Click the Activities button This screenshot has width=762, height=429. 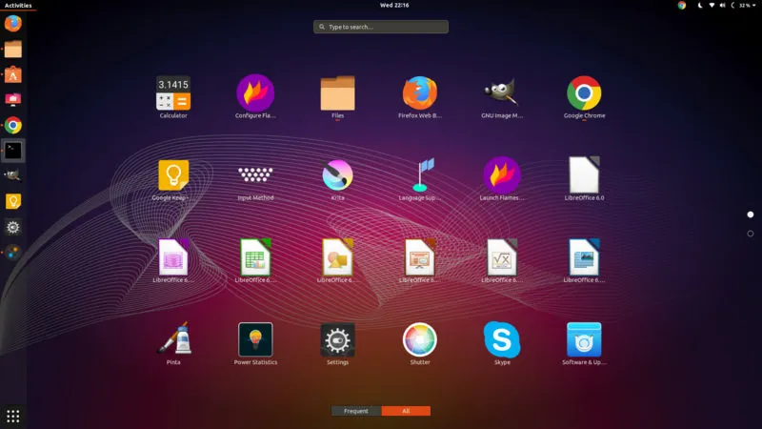tap(18, 6)
